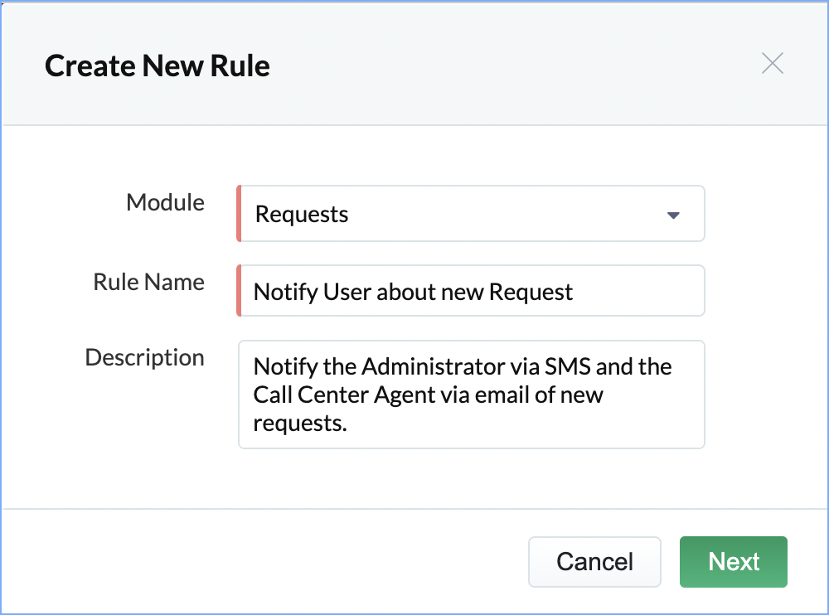Image resolution: width=829 pixels, height=615 pixels.
Task: Proceed with the green Next button
Action: pyautogui.click(x=734, y=562)
